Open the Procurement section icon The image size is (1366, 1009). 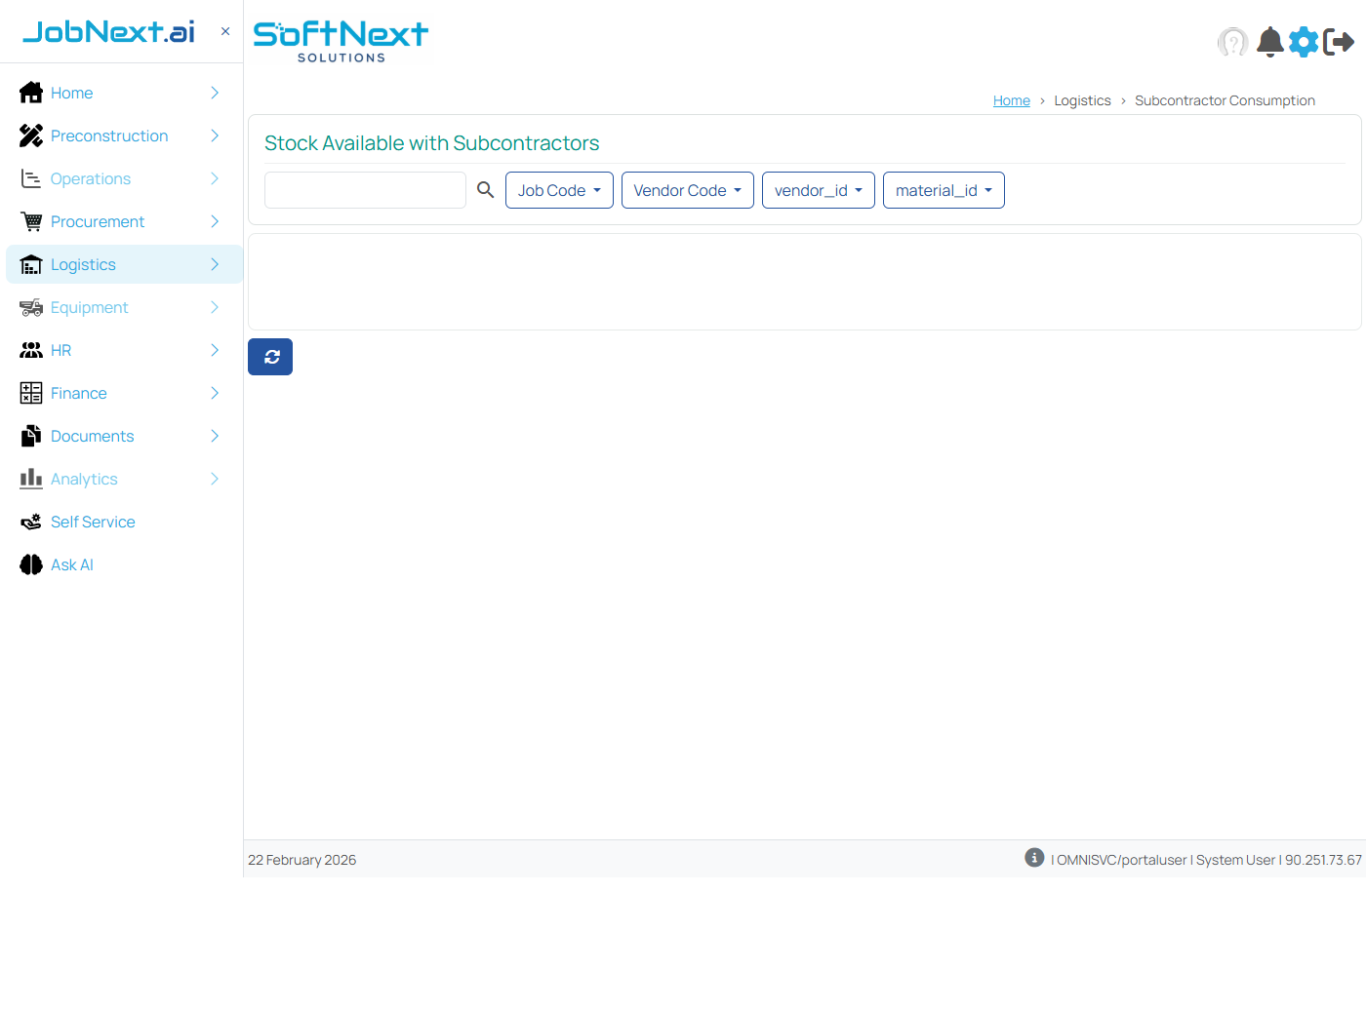[x=30, y=221]
